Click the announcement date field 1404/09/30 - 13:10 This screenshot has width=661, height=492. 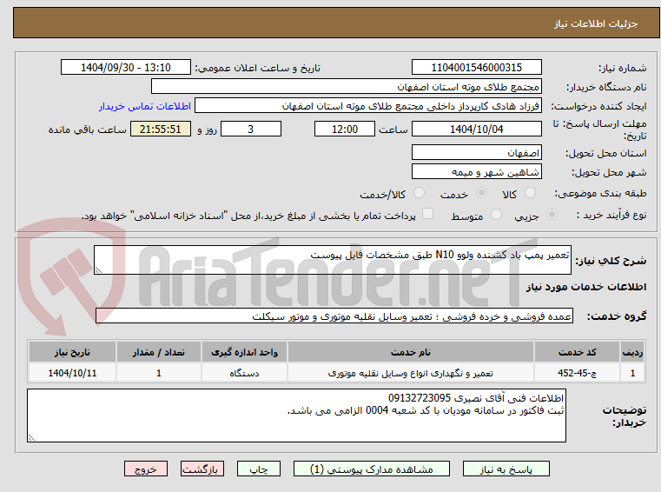pyautogui.click(x=126, y=68)
